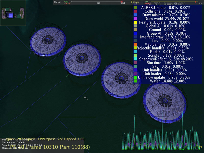The image size is (204, 153).
Task: Click the red share marker on Metal bar
Action: tap(122, 2)
